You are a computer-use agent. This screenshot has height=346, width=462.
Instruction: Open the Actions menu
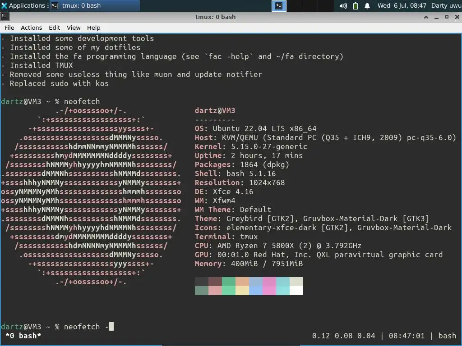[31, 27]
